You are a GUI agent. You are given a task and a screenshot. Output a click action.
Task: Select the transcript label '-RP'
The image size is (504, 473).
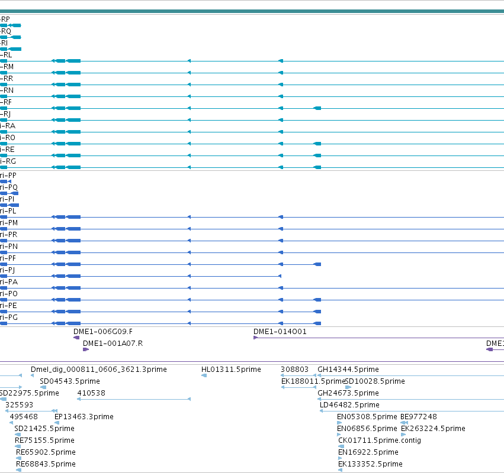coord(5,20)
